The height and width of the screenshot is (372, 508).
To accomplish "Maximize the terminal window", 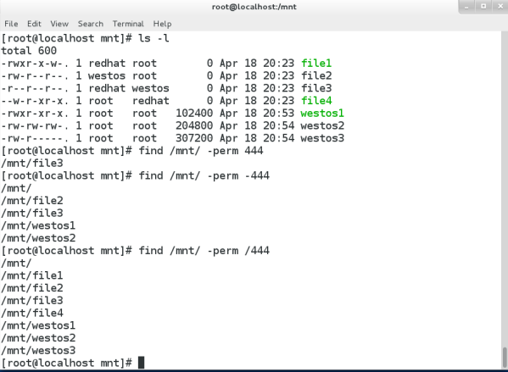I will (x=483, y=7).
